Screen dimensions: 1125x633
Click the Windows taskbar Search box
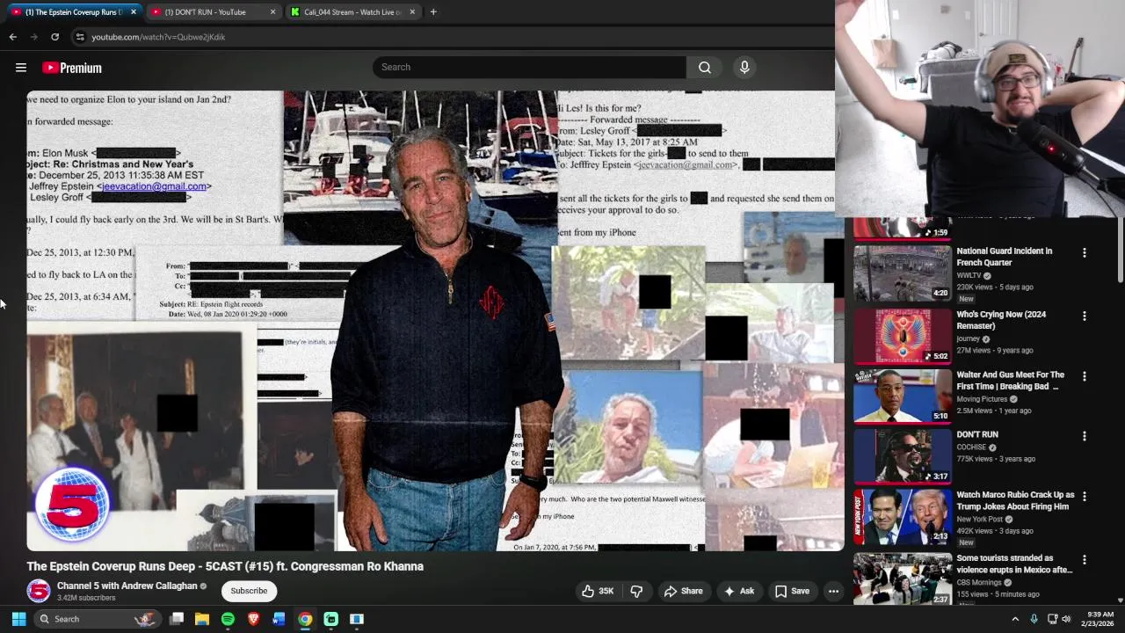98,619
